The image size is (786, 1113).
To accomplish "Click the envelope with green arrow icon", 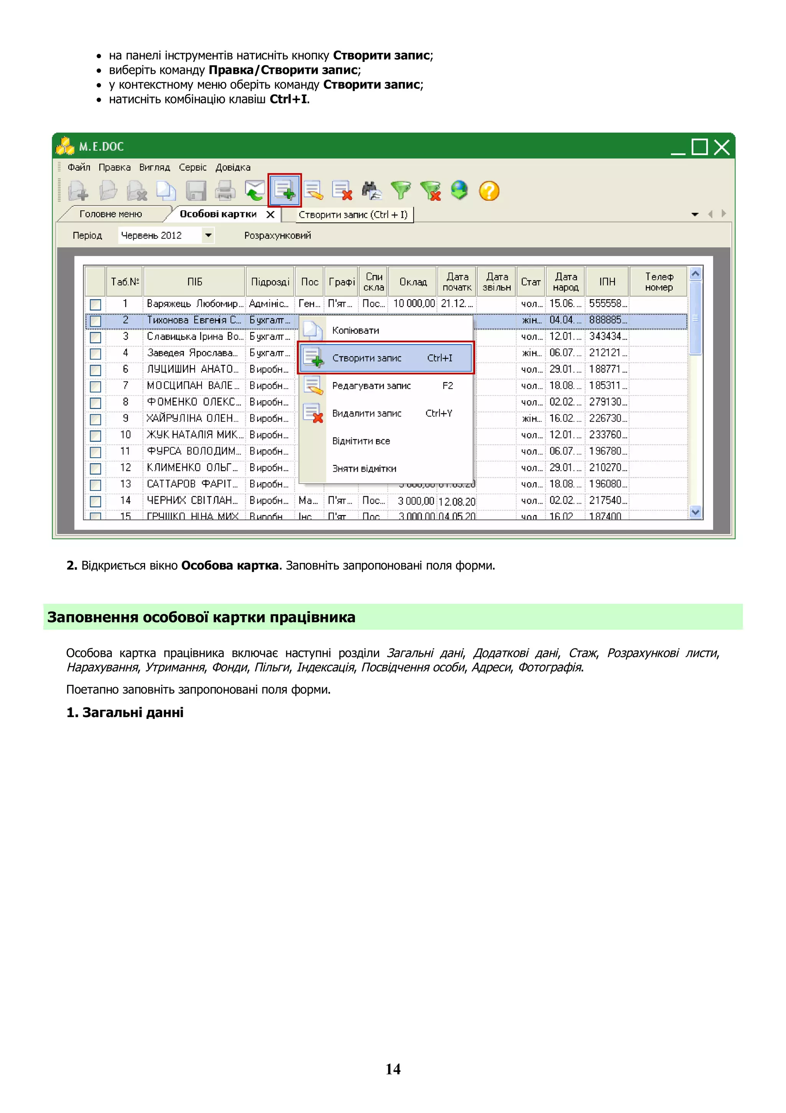I will coord(255,190).
